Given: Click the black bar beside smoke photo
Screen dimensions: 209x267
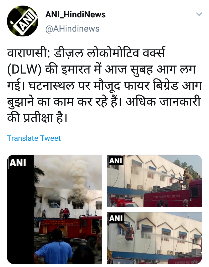Looking at the screenshot, I should [x=20, y=209].
